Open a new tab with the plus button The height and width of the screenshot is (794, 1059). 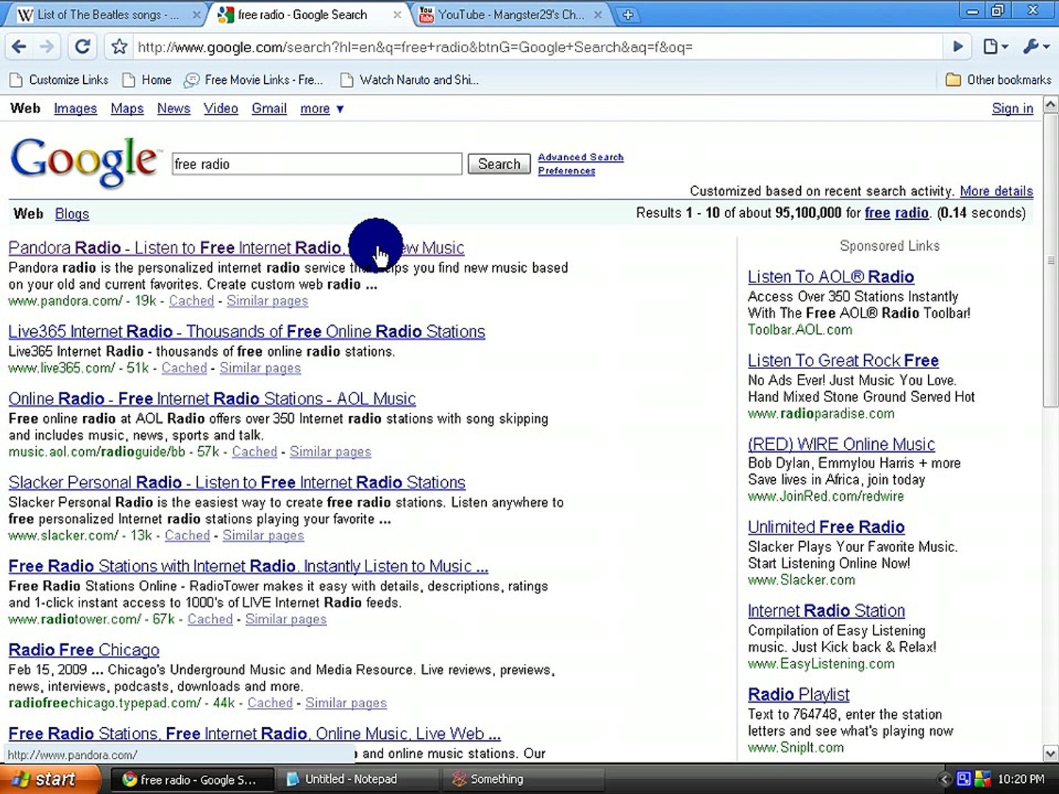(627, 15)
